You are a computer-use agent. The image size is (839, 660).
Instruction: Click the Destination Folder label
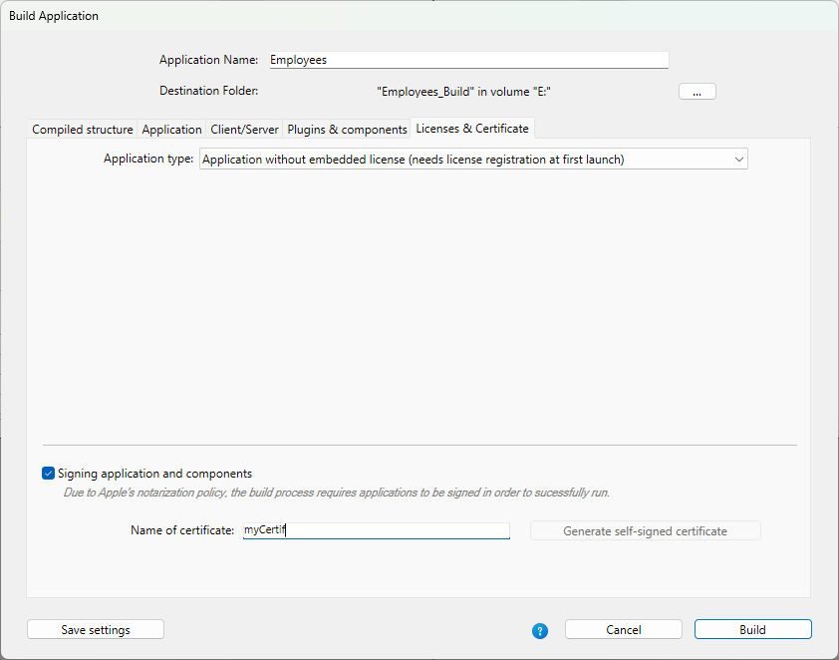coord(208,91)
